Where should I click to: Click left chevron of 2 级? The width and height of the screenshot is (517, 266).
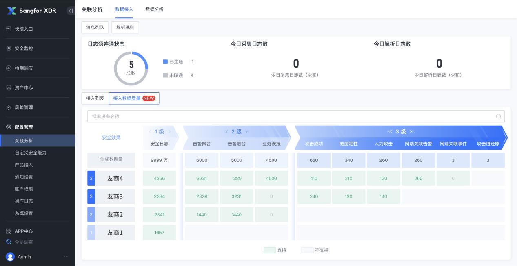[x=226, y=132]
